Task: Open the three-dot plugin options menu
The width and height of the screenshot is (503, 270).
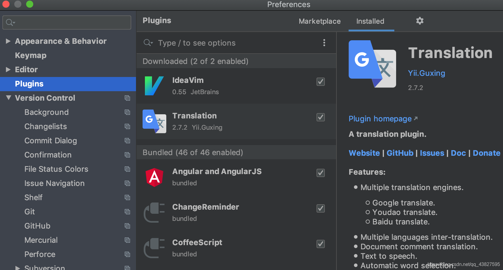Action: click(324, 43)
